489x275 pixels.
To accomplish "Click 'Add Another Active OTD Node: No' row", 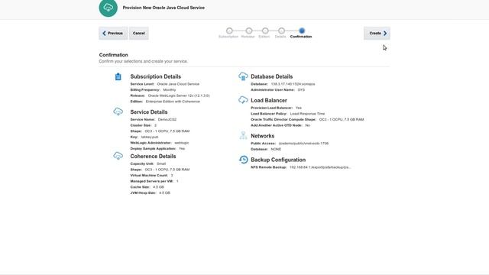I will coord(280,125).
